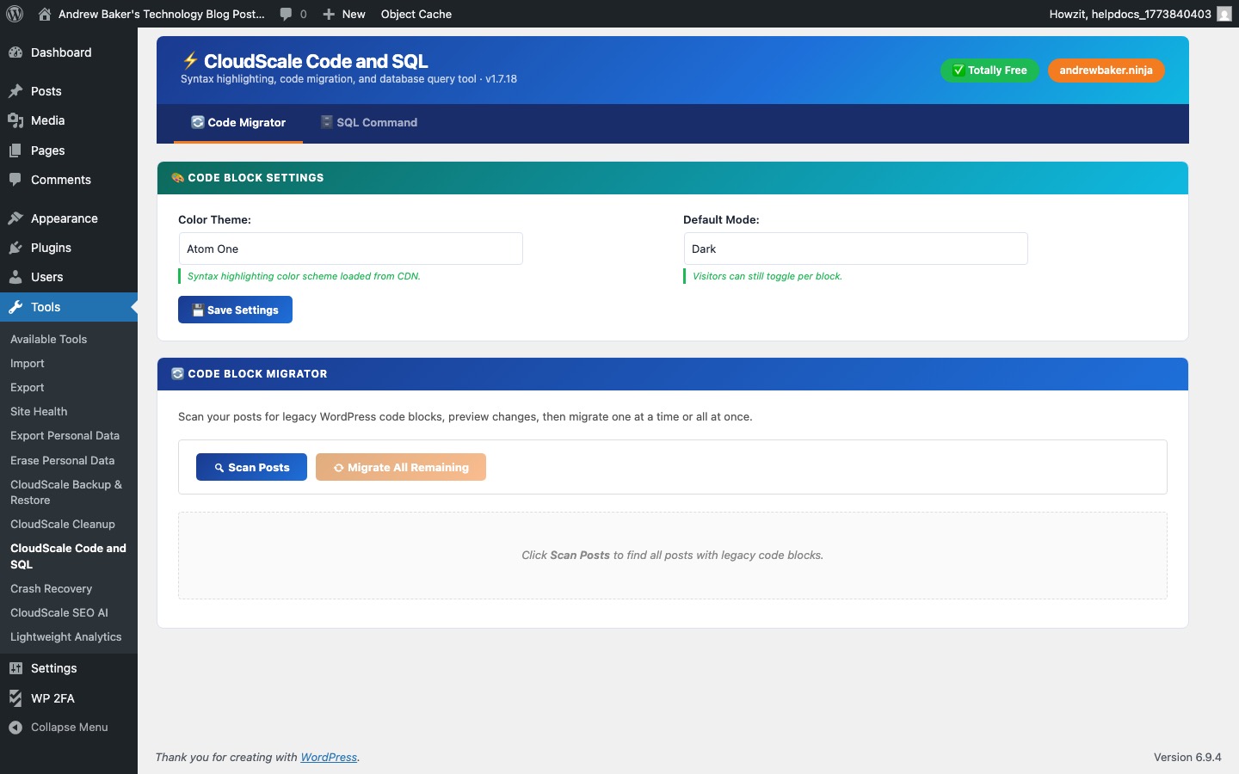Click the WordPress logo icon in admin bar

coord(15,15)
